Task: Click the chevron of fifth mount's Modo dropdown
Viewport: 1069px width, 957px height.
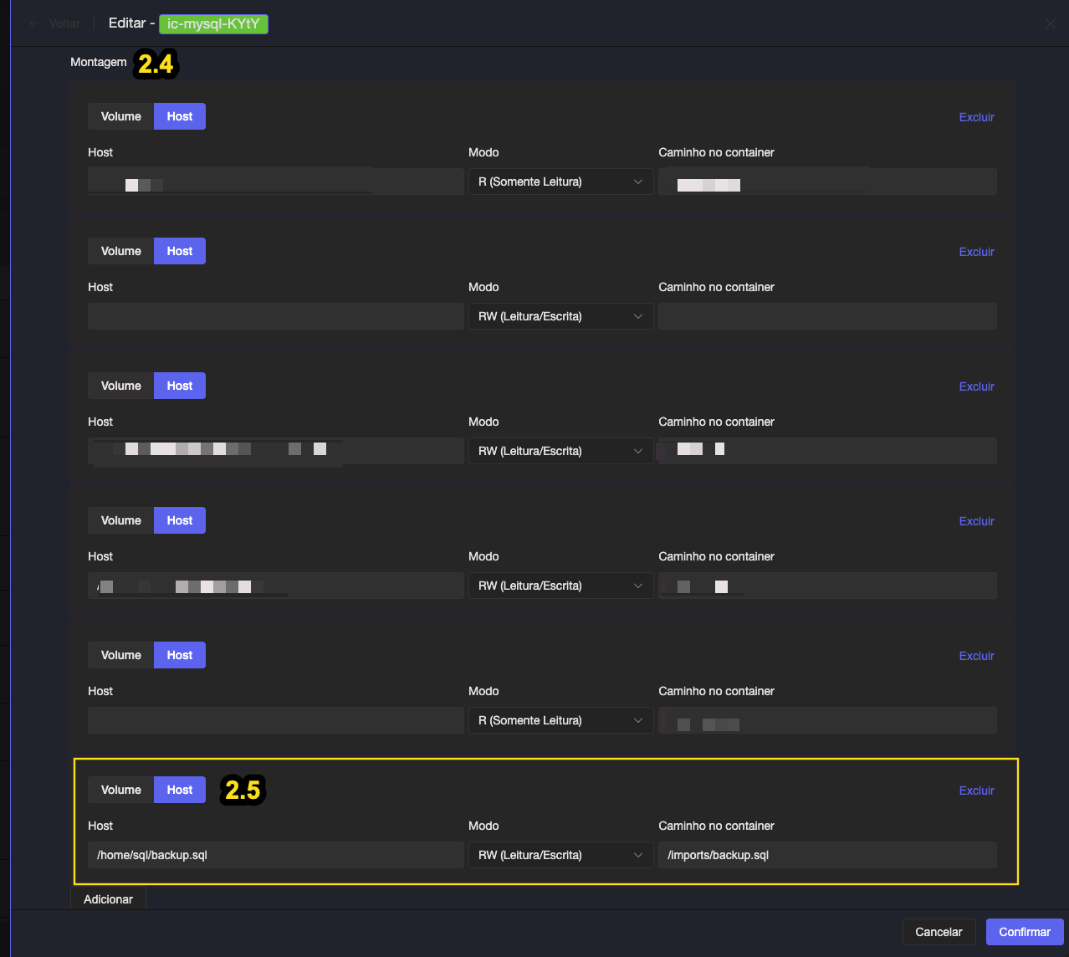Action: (638, 720)
